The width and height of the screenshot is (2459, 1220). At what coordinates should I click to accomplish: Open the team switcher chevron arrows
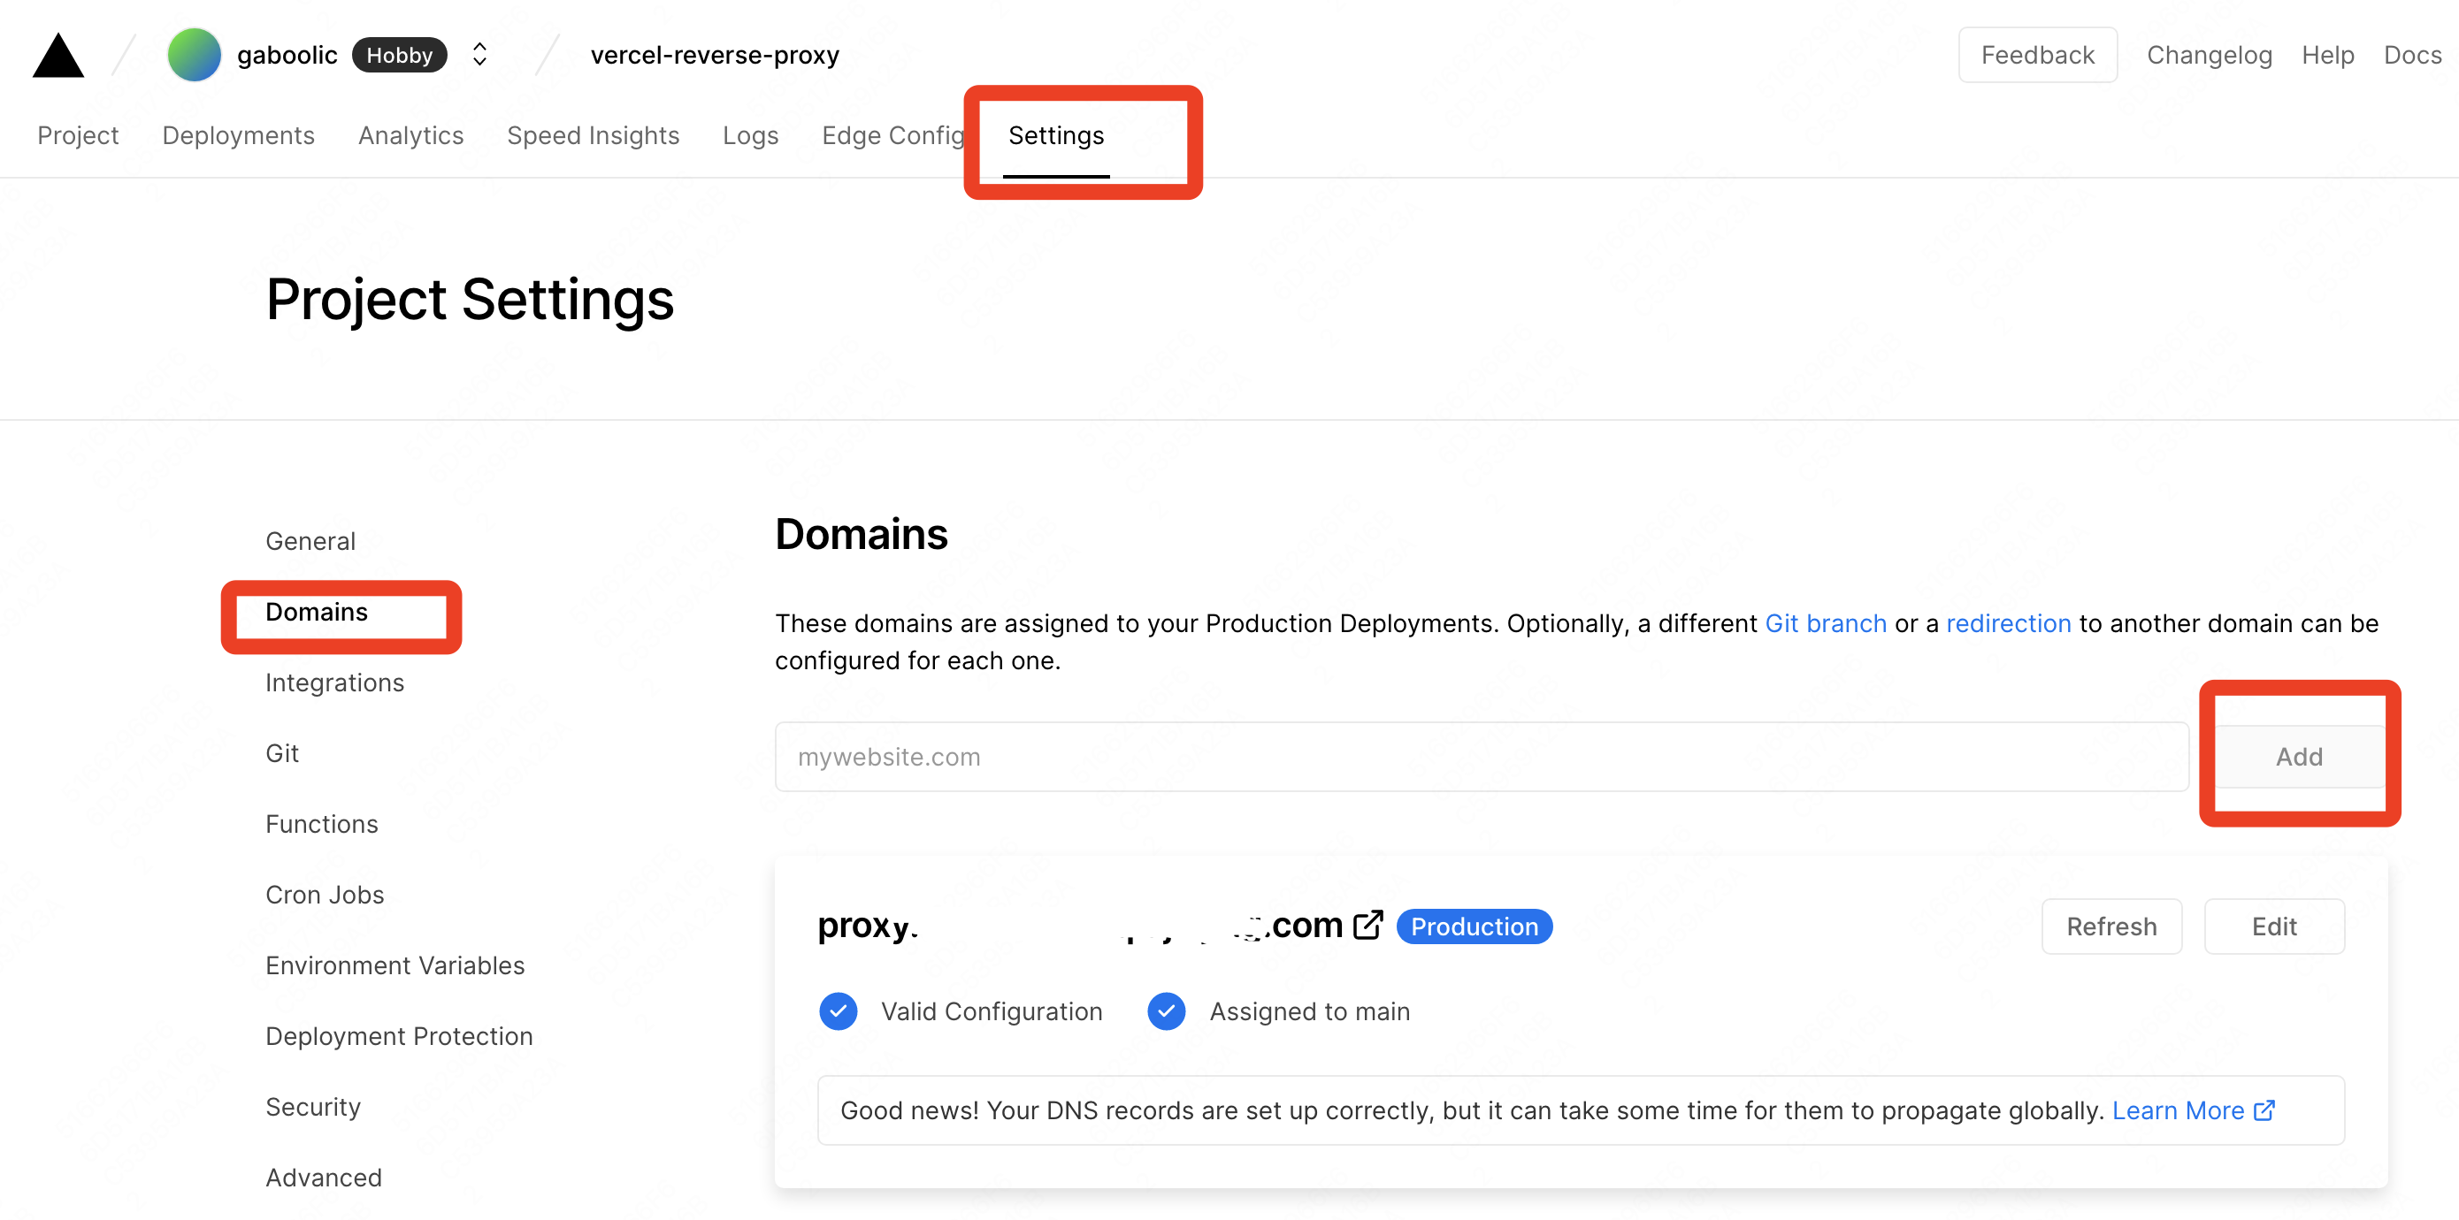480,56
